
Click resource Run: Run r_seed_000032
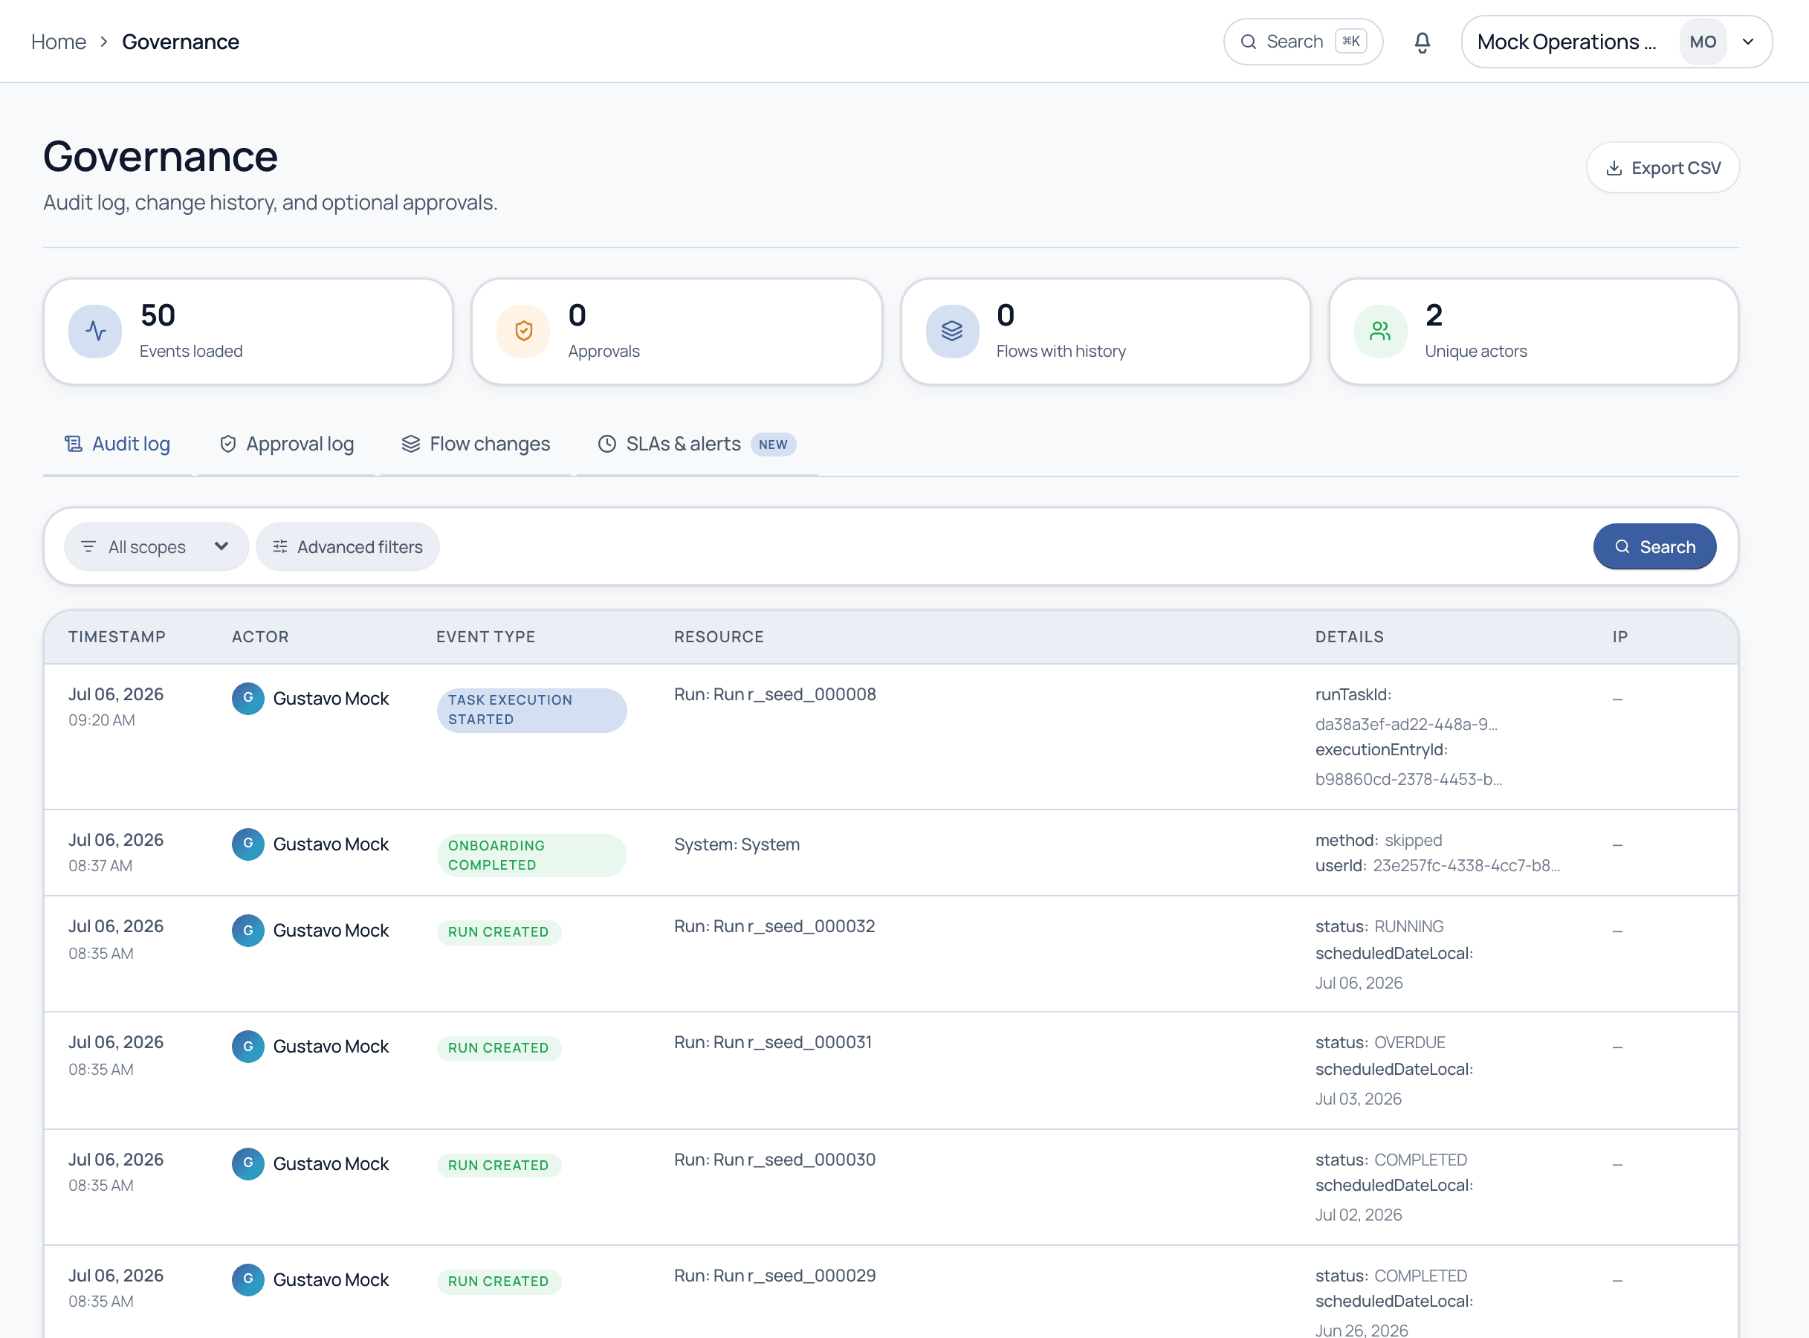[774, 925]
